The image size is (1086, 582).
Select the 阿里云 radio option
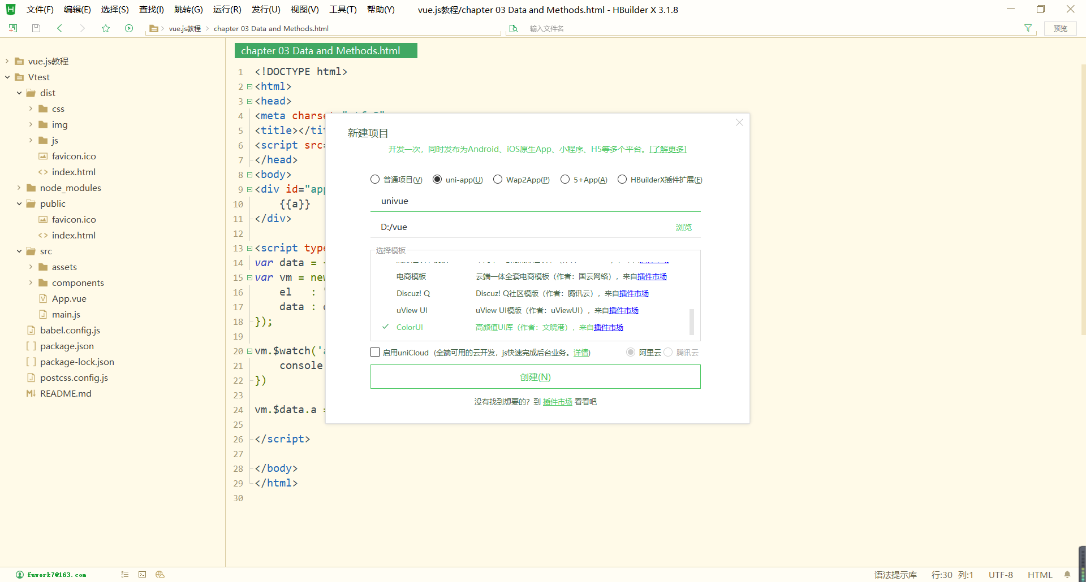point(631,353)
